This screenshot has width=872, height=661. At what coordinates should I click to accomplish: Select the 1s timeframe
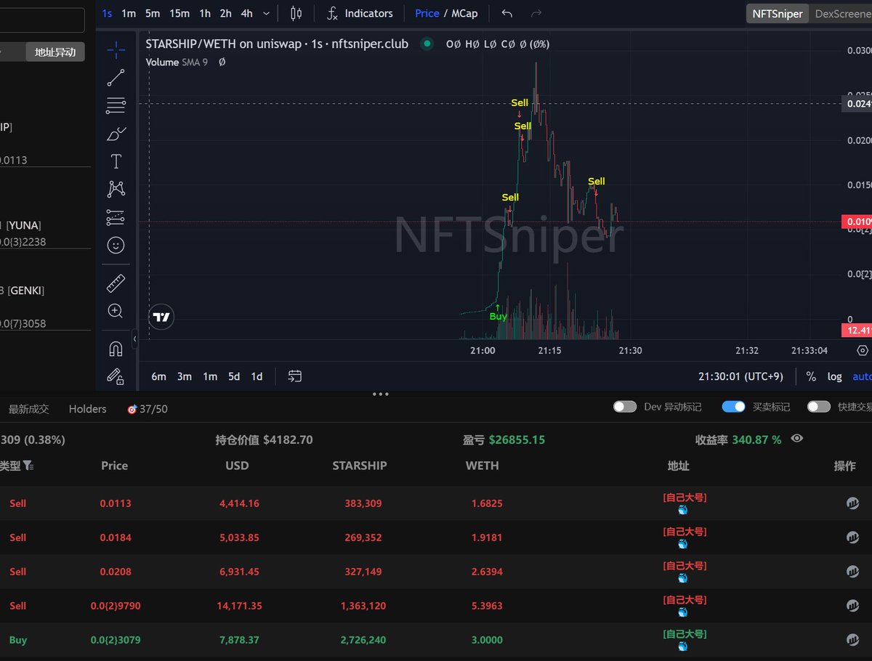[x=107, y=13]
